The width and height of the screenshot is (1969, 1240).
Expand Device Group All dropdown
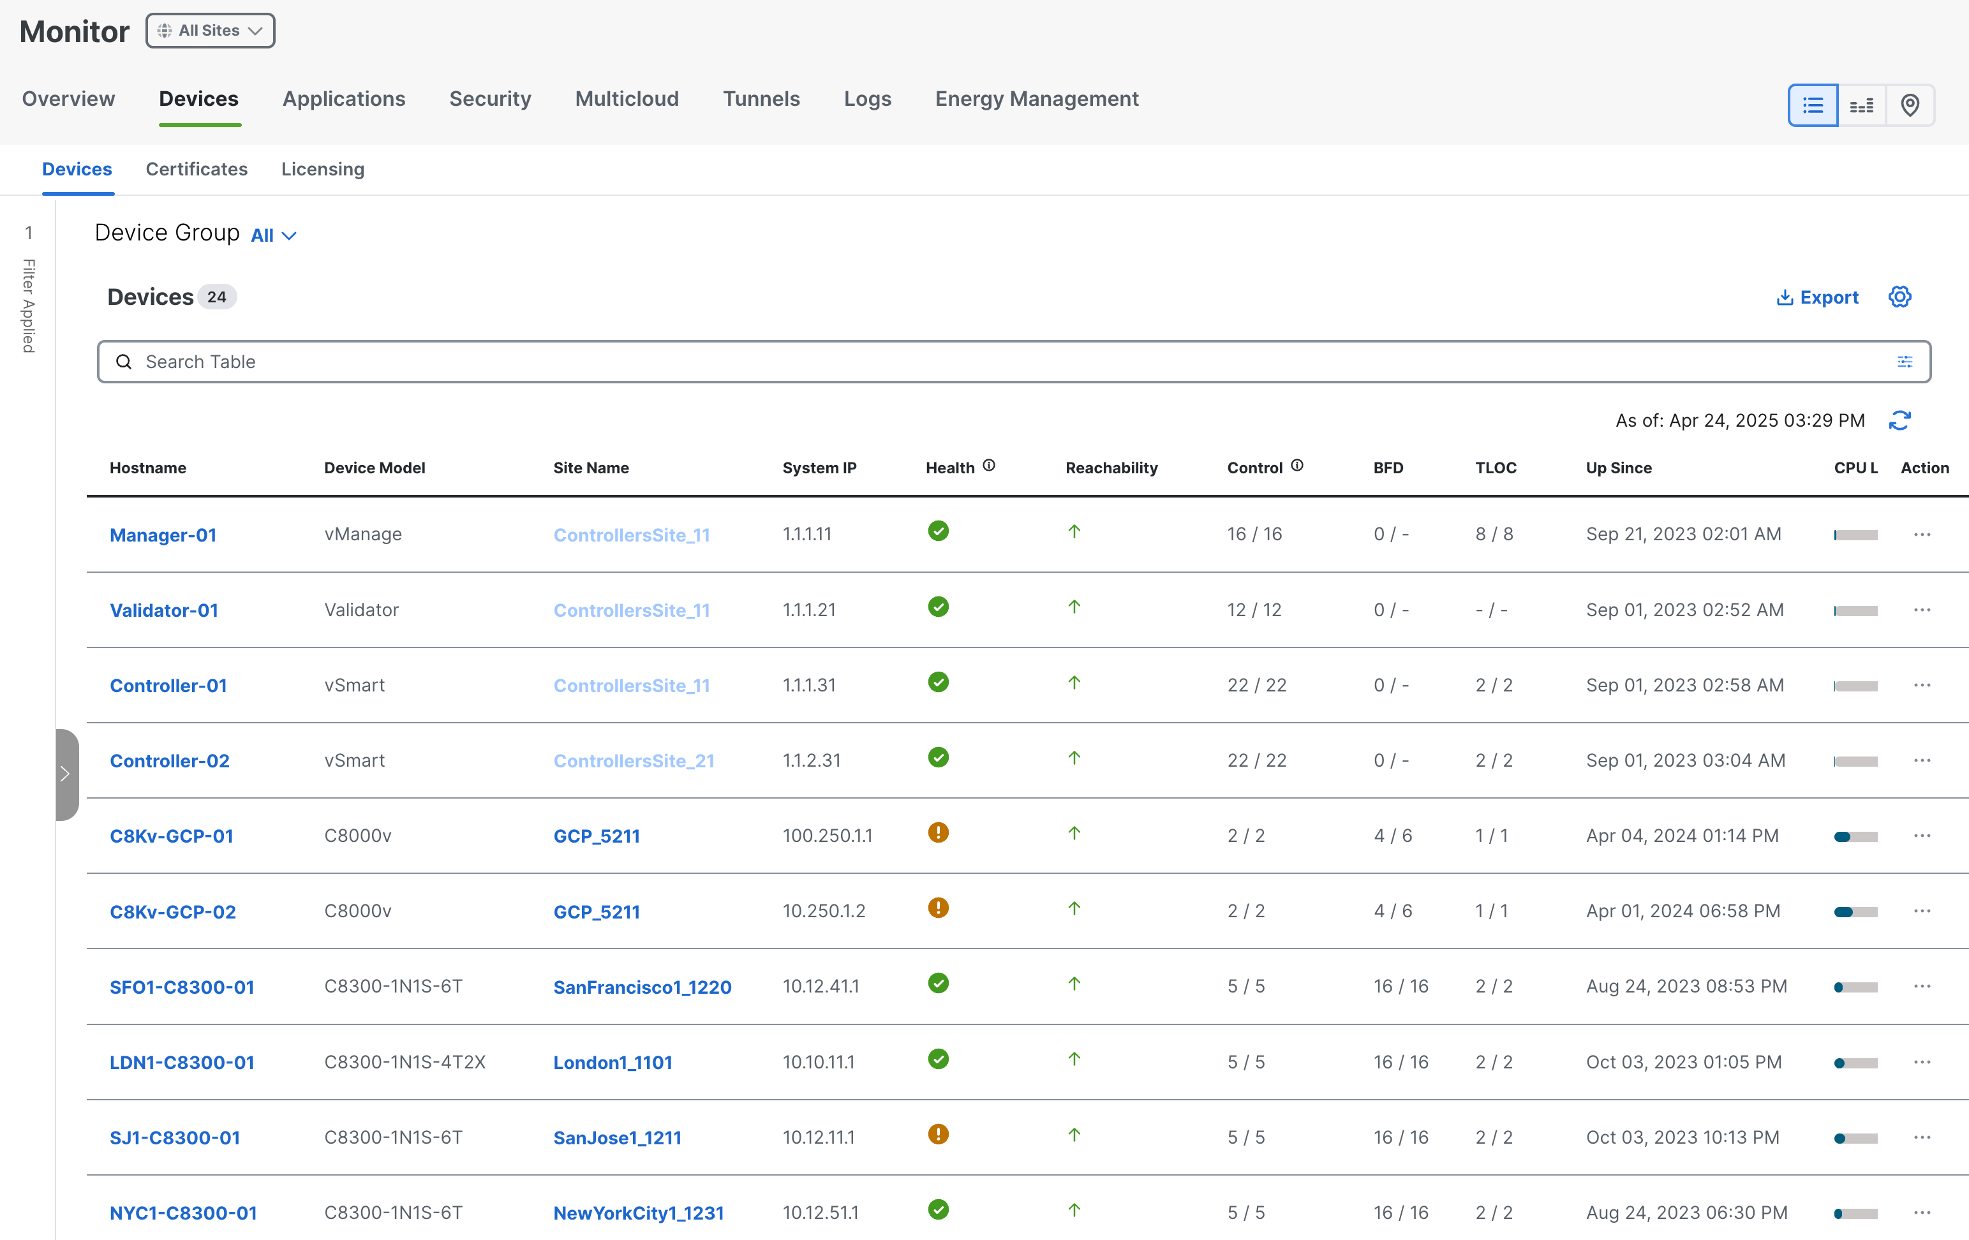click(273, 235)
